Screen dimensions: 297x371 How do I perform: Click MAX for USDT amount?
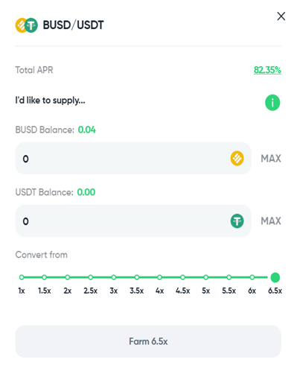(x=271, y=221)
